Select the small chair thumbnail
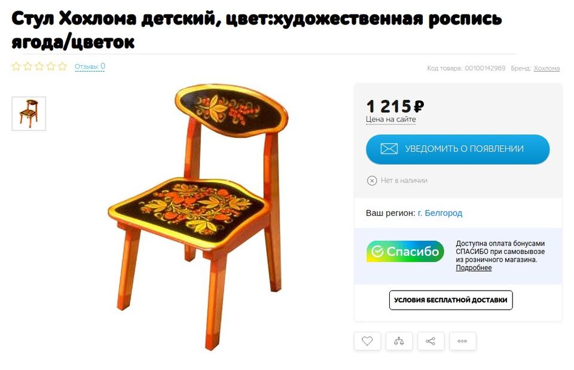 pyautogui.click(x=29, y=114)
